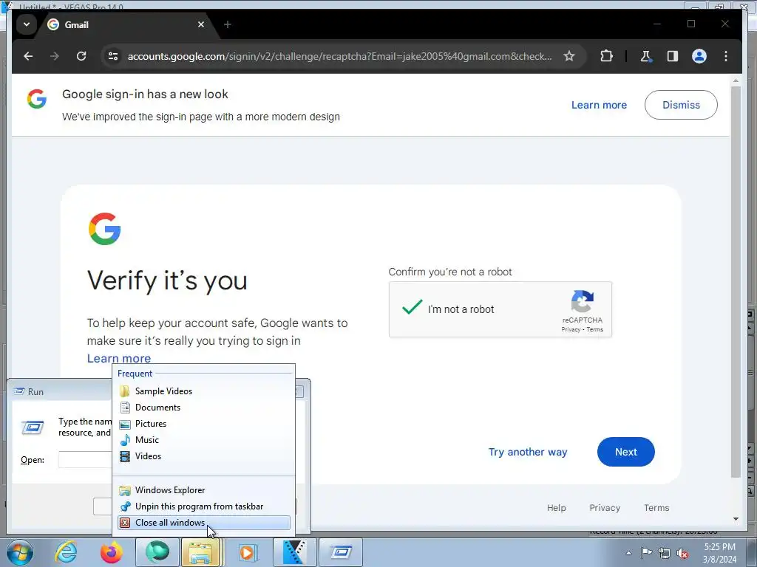
Task: Bookmark this page with the star icon
Action: (569, 56)
